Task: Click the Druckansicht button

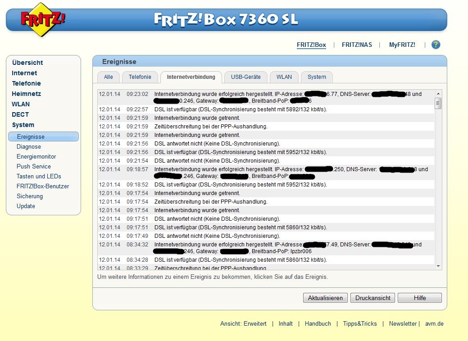Action: coord(373,298)
